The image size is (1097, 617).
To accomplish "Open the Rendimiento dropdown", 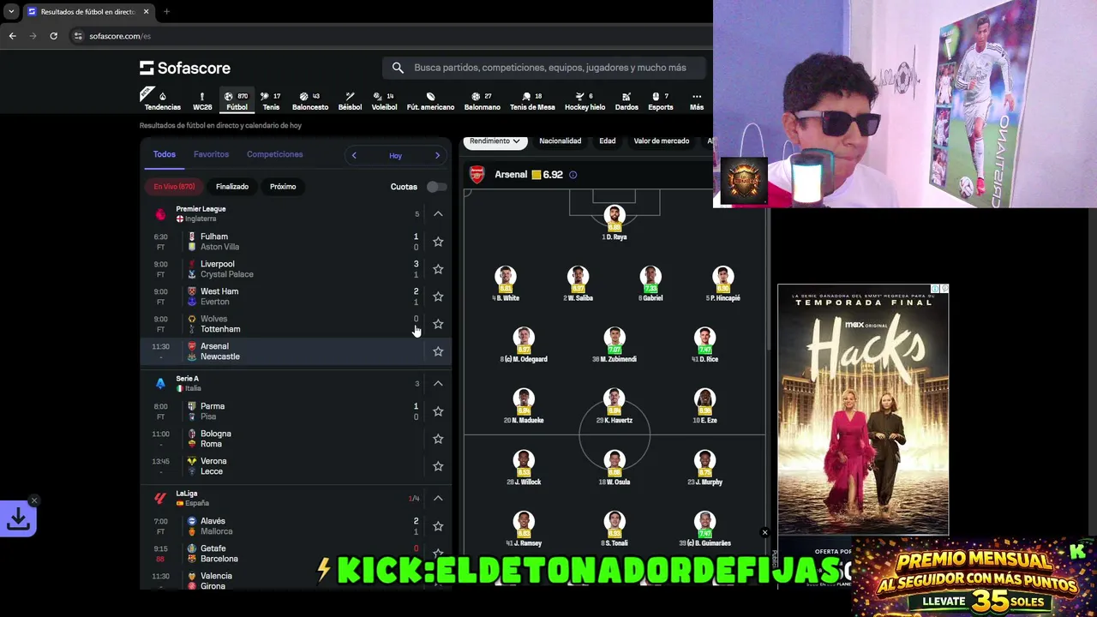I will pyautogui.click(x=495, y=141).
